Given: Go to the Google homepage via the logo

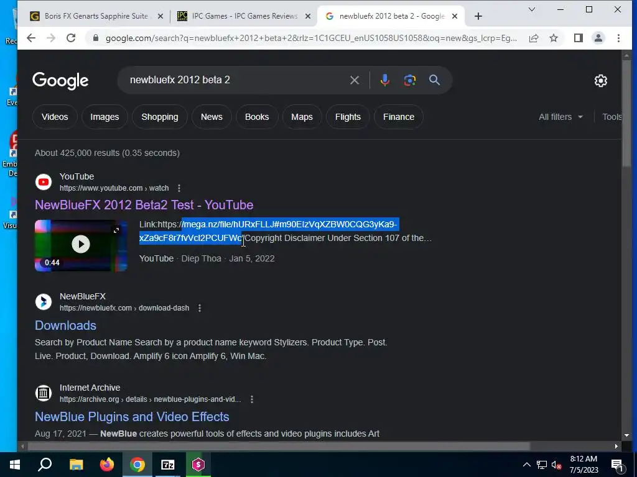Looking at the screenshot, I should point(60,81).
